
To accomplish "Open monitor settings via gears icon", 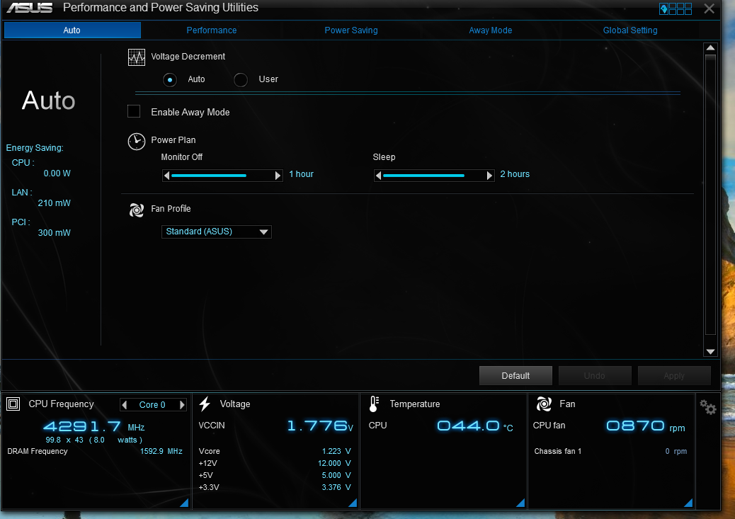I will [x=708, y=407].
